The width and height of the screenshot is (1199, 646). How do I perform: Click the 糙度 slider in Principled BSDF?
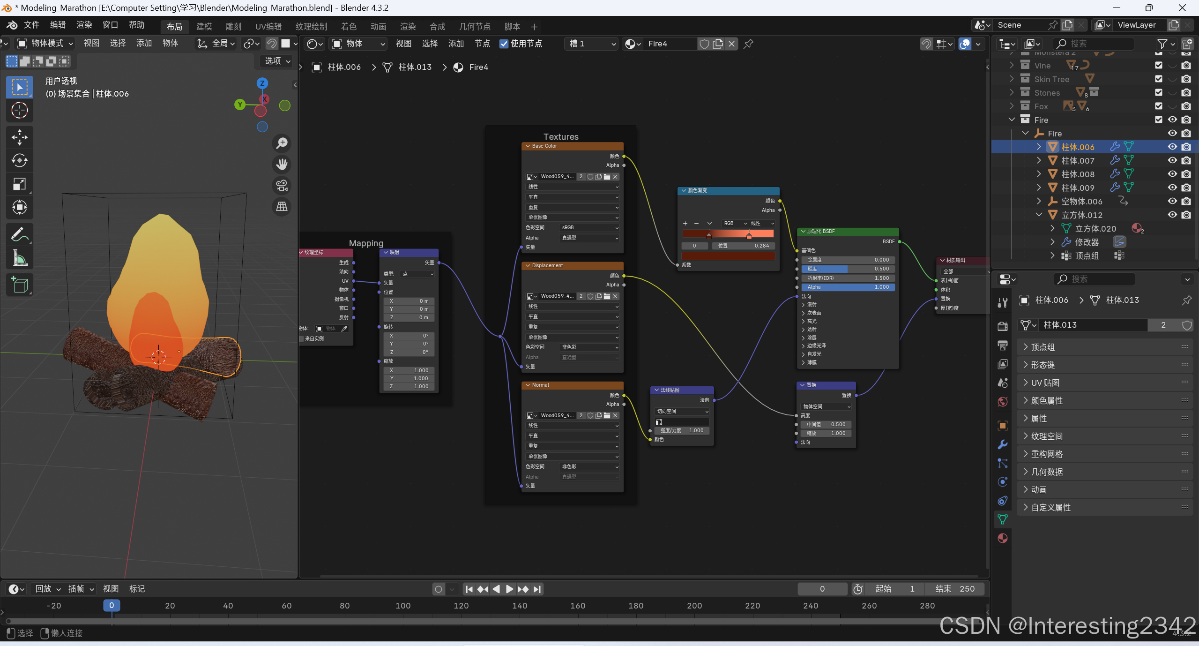(847, 269)
